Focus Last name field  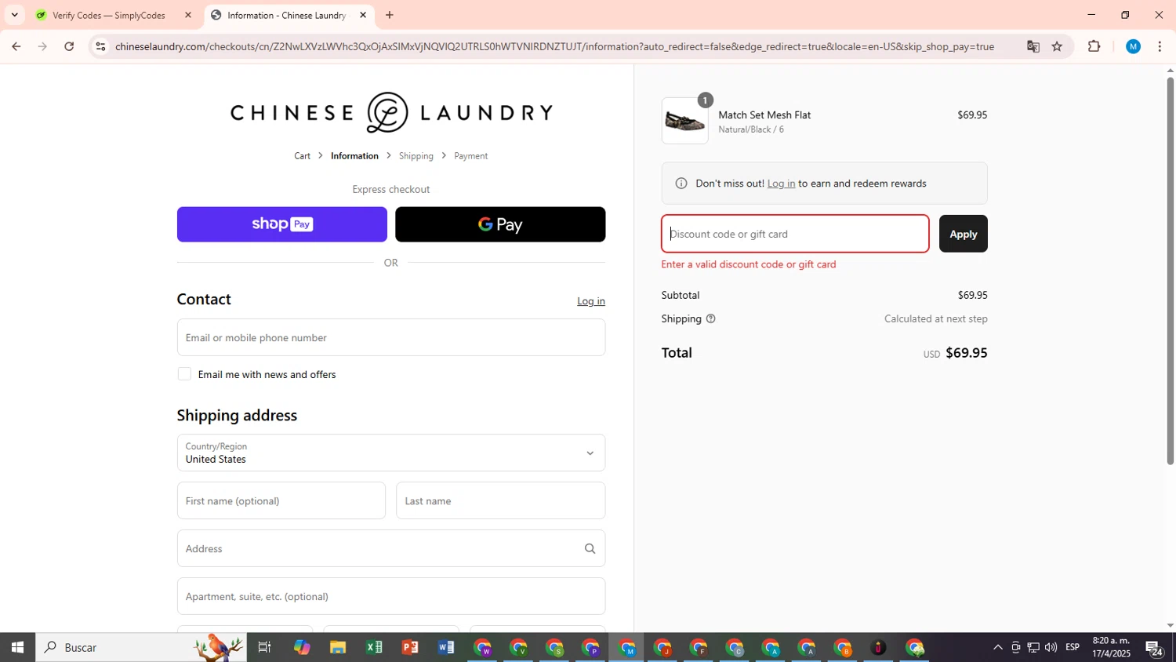coord(501,500)
